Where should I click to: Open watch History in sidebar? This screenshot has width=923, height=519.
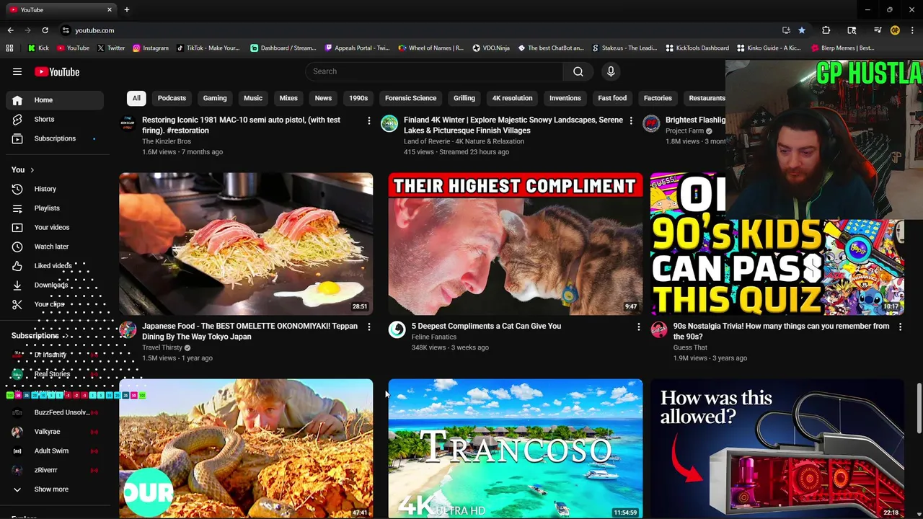pyautogui.click(x=55, y=189)
